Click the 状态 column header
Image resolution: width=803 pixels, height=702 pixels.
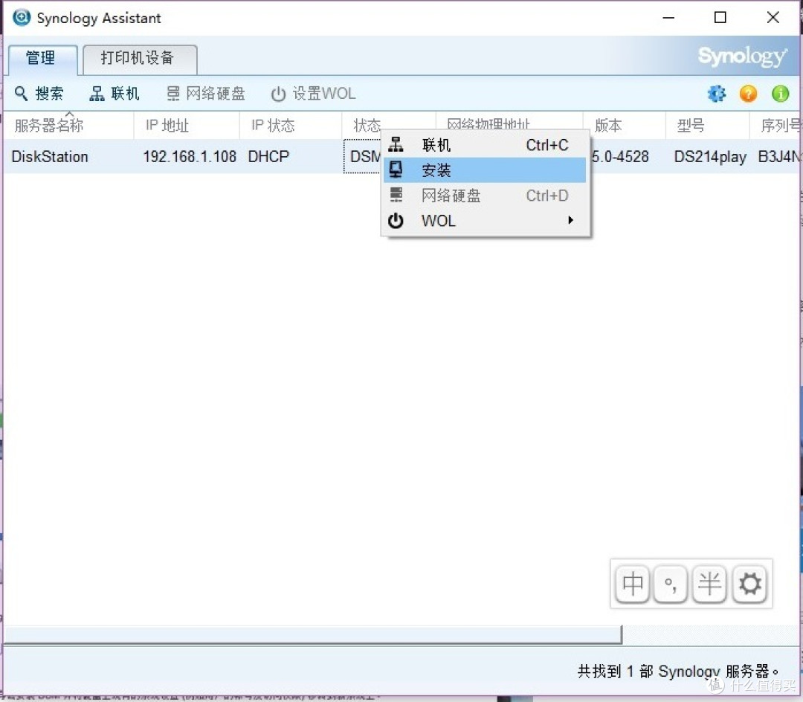coord(367,126)
